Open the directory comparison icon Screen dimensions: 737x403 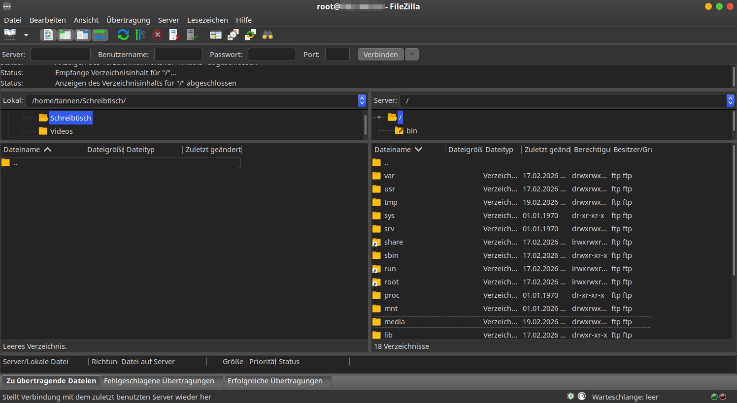tap(233, 34)
